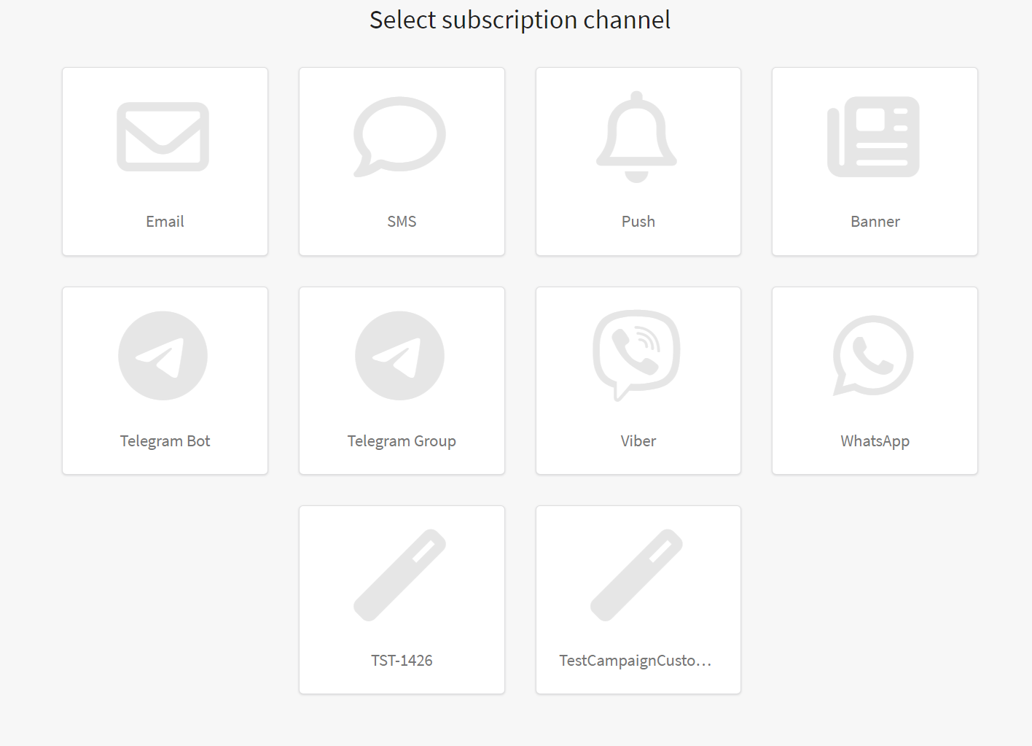Click the Viber label

[x=638, y=441]
